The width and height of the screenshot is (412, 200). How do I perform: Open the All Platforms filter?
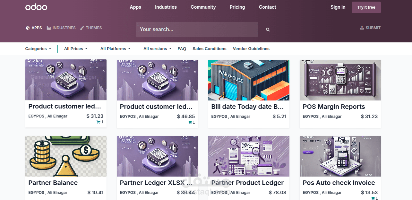pos(115,49)
